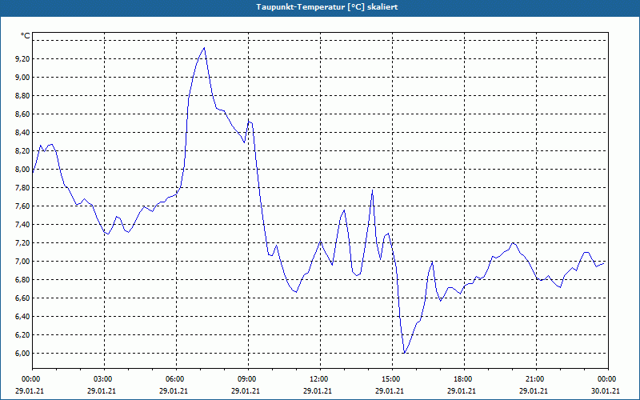Click the 7,60 y-axis value

[x=22, y=206]
